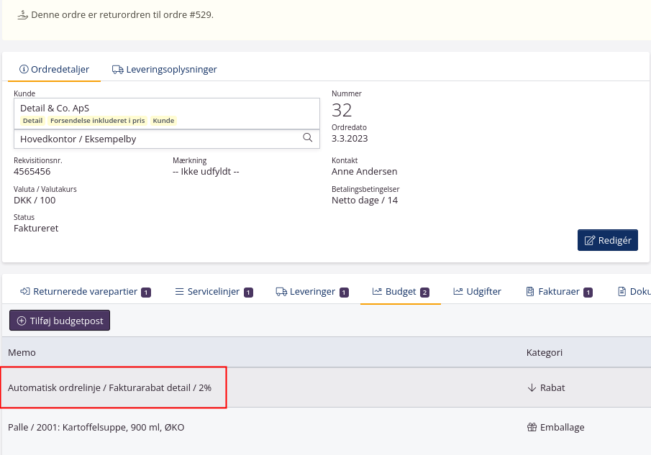Select the Budget tab
This screenshot has height=455, width=651.
pyautogui.click(x=400, y=292)
